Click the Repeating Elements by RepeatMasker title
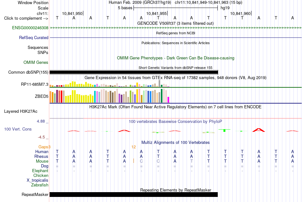The height and width of the screenshot is (202, 302). pyautogui.click(x=175, y=190)
